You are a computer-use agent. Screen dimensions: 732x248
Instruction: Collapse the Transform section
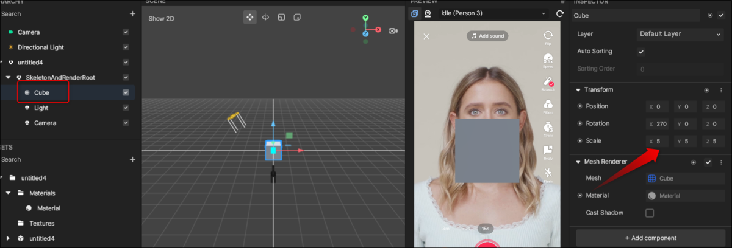pyautogui.click(x=578, y=90)
